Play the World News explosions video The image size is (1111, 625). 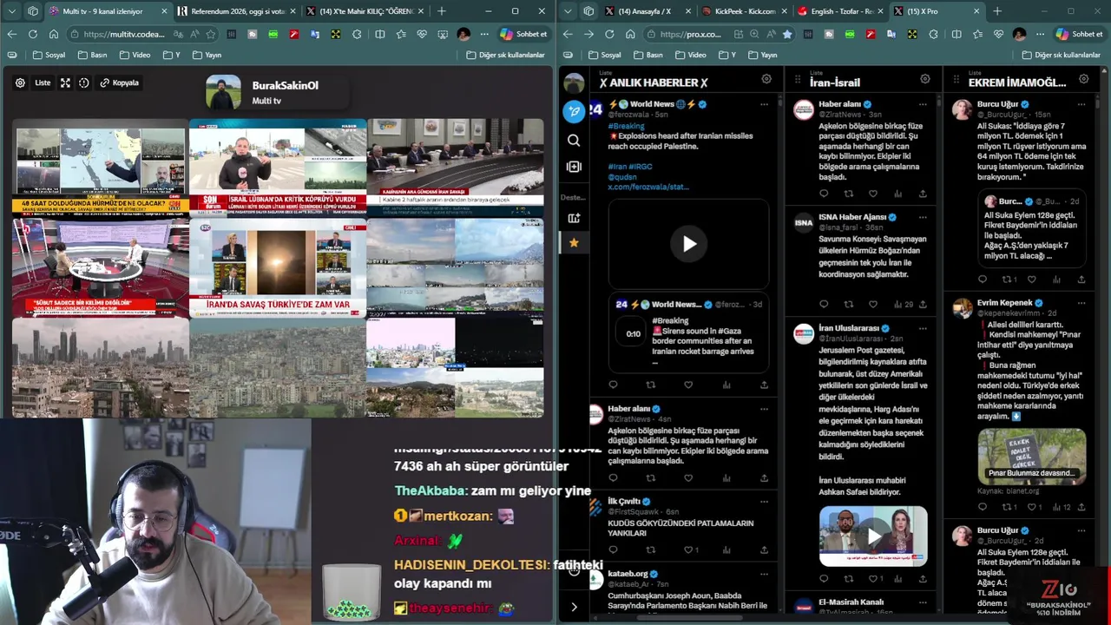coord(688,244)
